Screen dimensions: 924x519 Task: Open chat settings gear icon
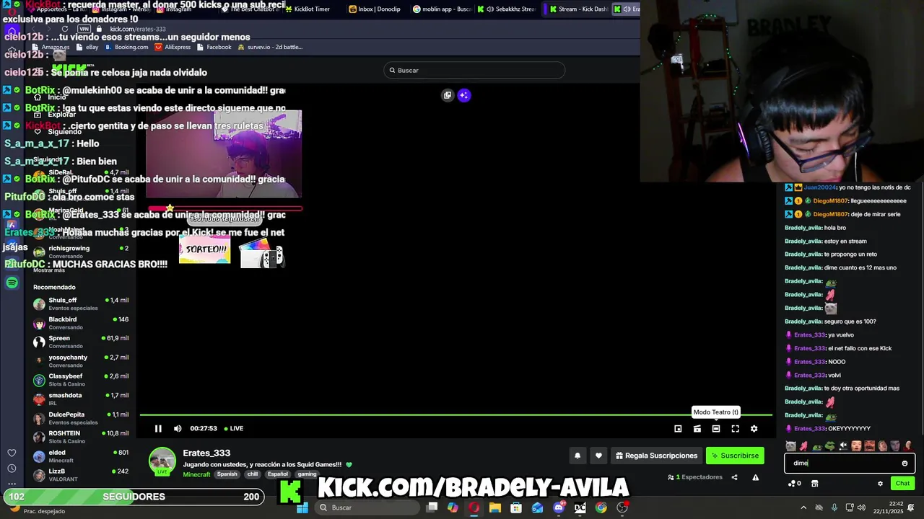880,484
